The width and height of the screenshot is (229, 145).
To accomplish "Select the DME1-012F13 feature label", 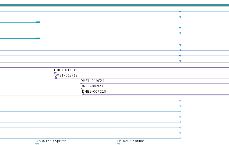I will [x=66, y=75].
